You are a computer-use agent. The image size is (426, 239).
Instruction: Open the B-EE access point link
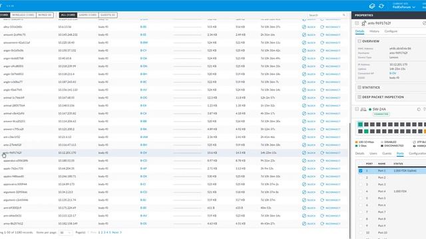click(x=143, y=35)
